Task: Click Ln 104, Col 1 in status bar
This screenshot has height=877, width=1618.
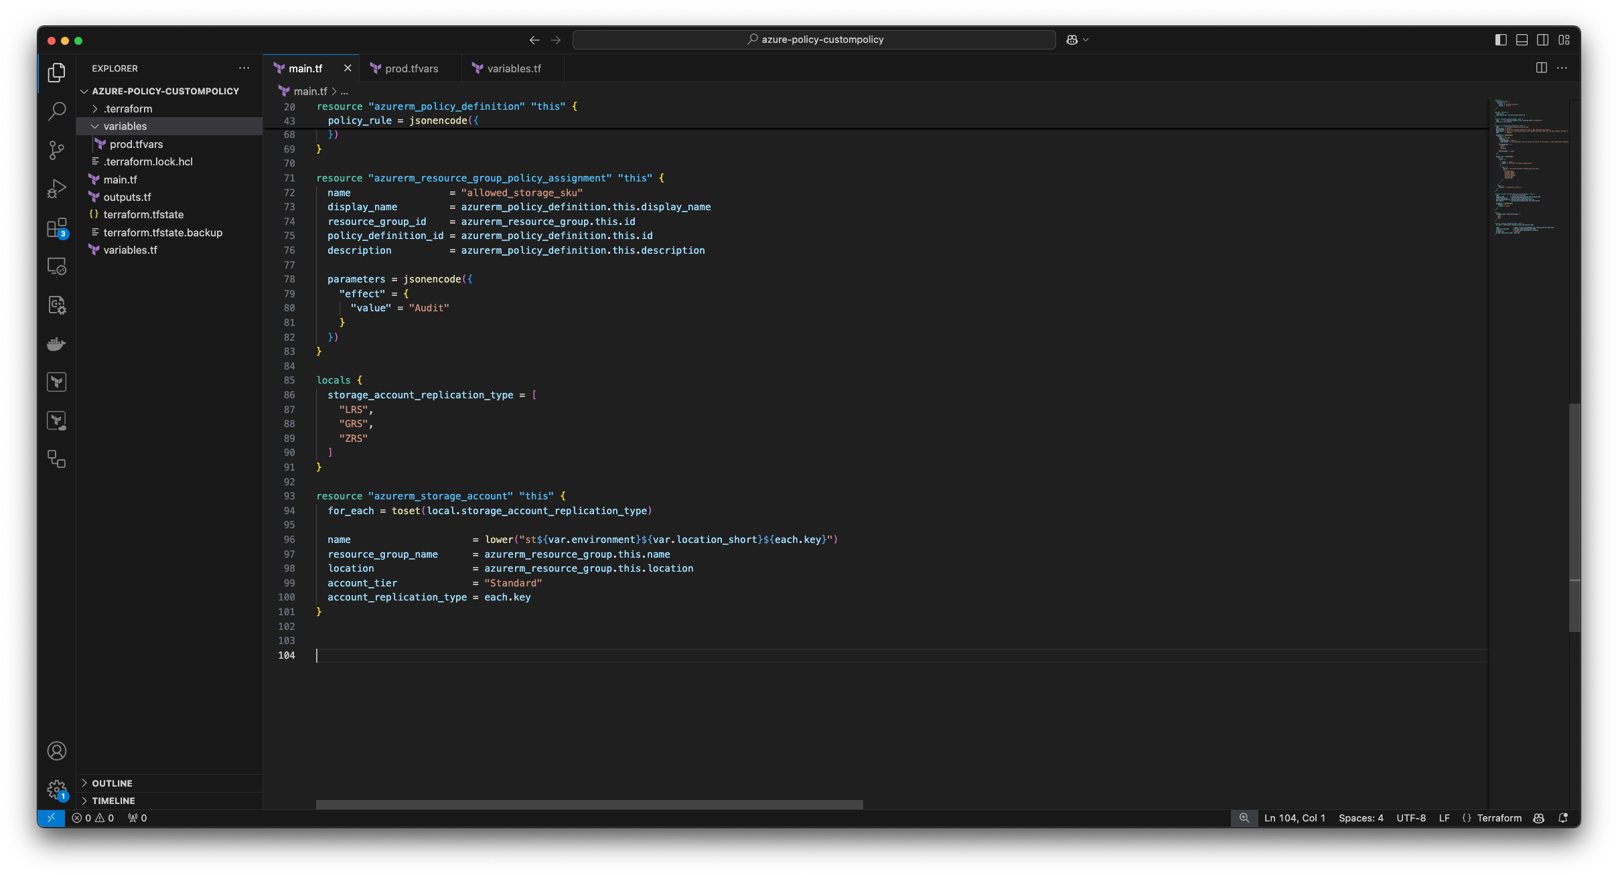Action: (1294, 817)
